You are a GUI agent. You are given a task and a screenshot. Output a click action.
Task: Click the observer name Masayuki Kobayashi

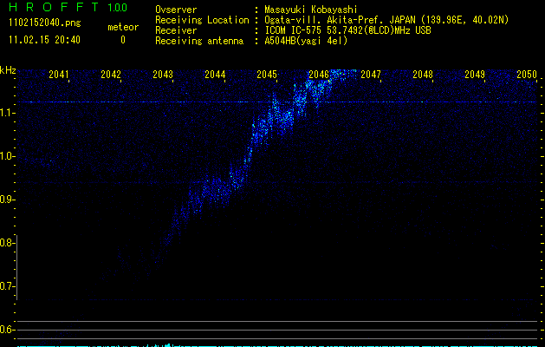[x=311, y=10]
